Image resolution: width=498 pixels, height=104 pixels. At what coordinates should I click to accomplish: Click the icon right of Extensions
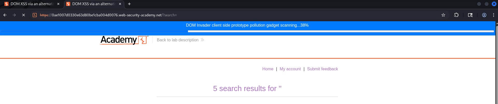click(470, 15)
